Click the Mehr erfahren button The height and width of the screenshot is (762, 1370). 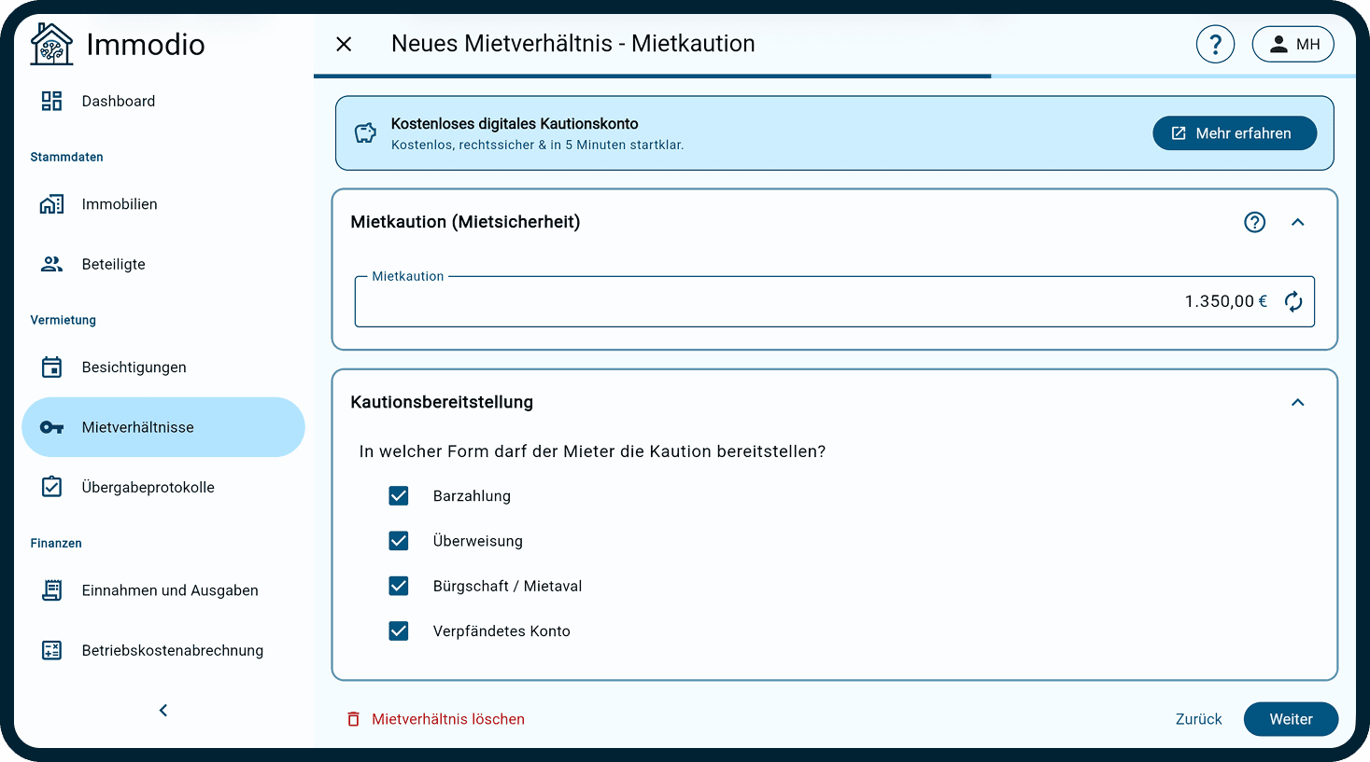1235,133
